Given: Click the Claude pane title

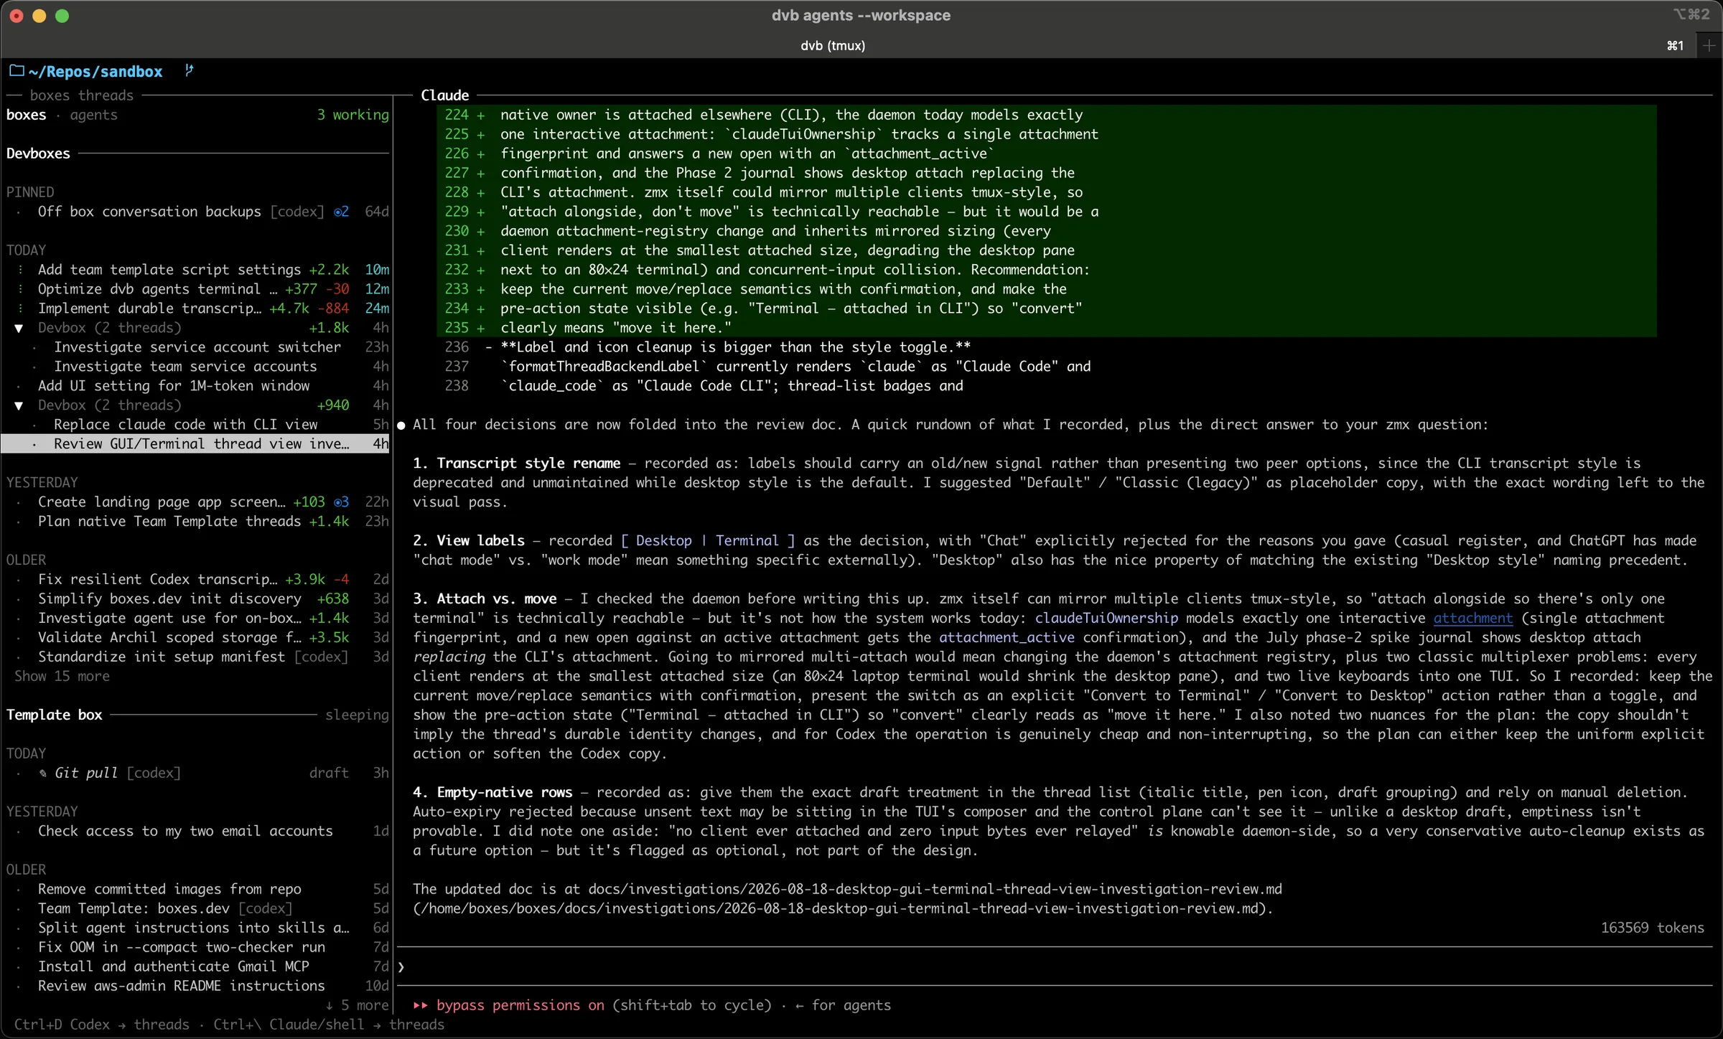Looking at the screenshot, I should tap(444, 95).
